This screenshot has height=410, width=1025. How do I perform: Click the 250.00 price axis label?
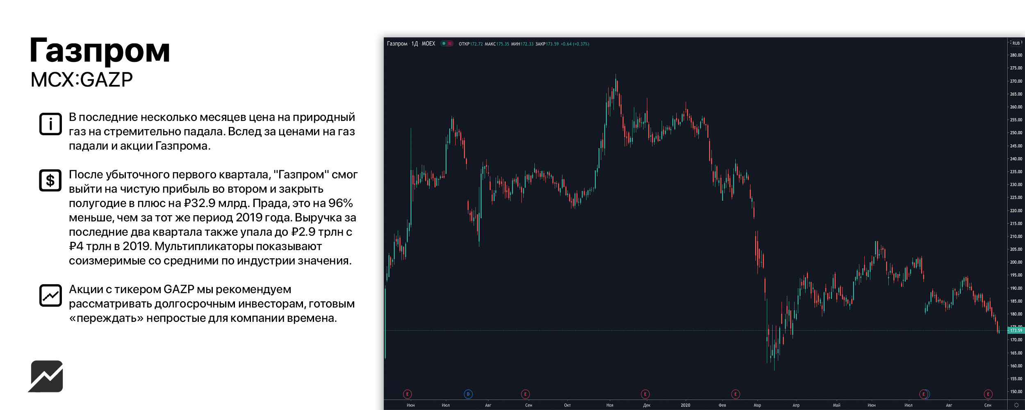pos(1016,133)
